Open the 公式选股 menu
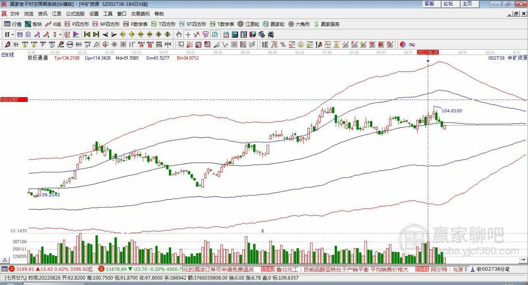This screenshot has width=528, height=285. pyautogui.click(x=76, y=14)
